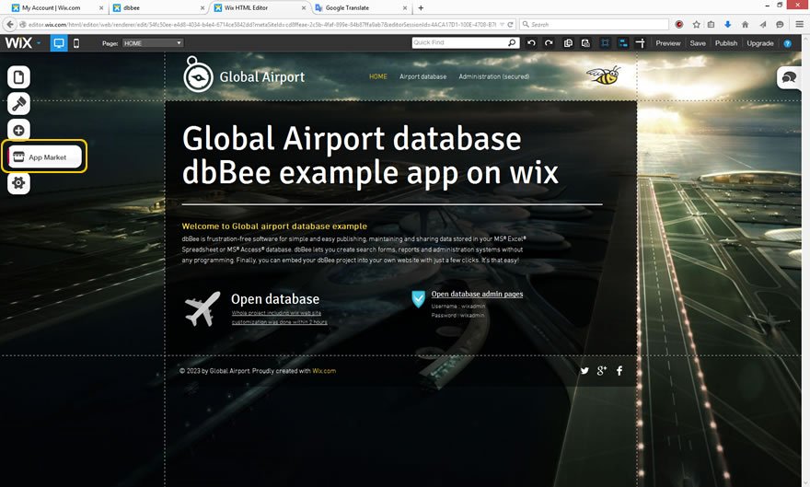
Task: Open the browser chat smiley icon
Action: pos(780,24)
